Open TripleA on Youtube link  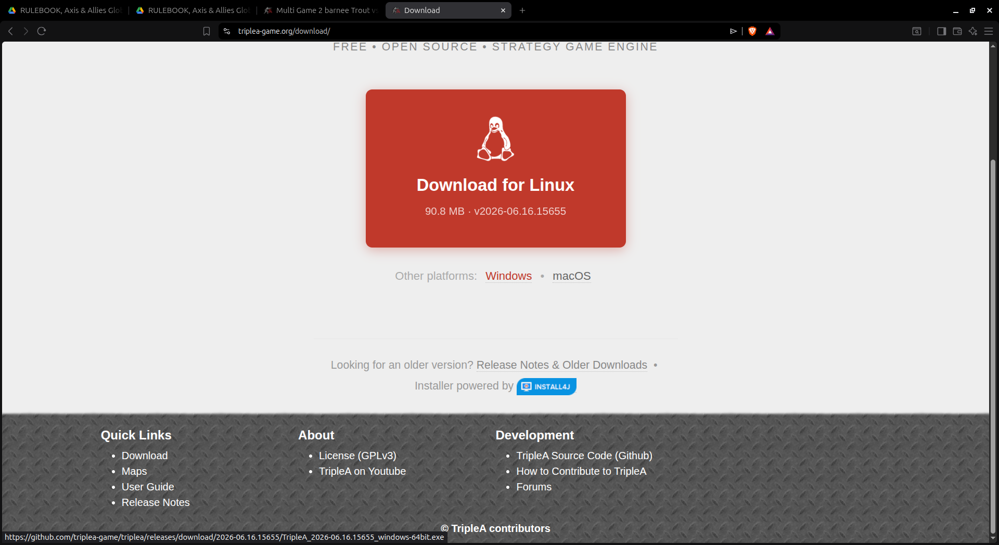pyautogui.click(x=362, y=471)
